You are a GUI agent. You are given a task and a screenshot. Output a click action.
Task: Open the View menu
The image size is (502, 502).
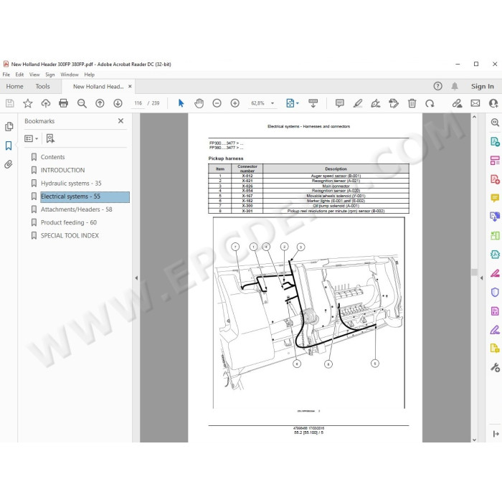34,75
